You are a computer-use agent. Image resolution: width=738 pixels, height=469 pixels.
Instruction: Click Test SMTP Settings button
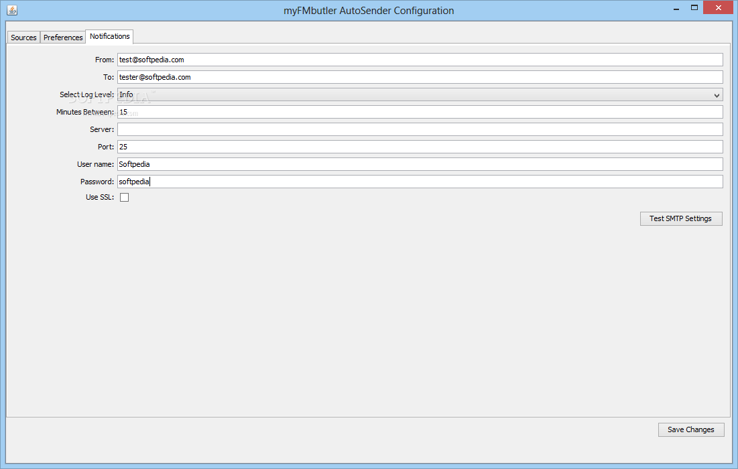(681, 218)
